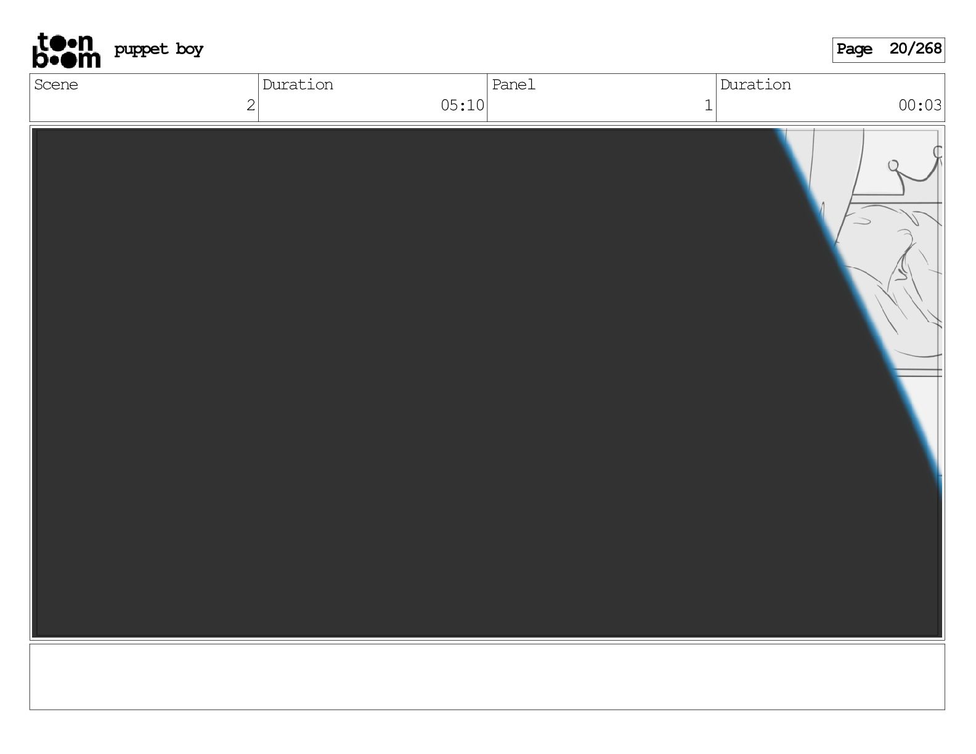Click the Toon Boom logo
The image size is (976, 754).
point(66,50)
